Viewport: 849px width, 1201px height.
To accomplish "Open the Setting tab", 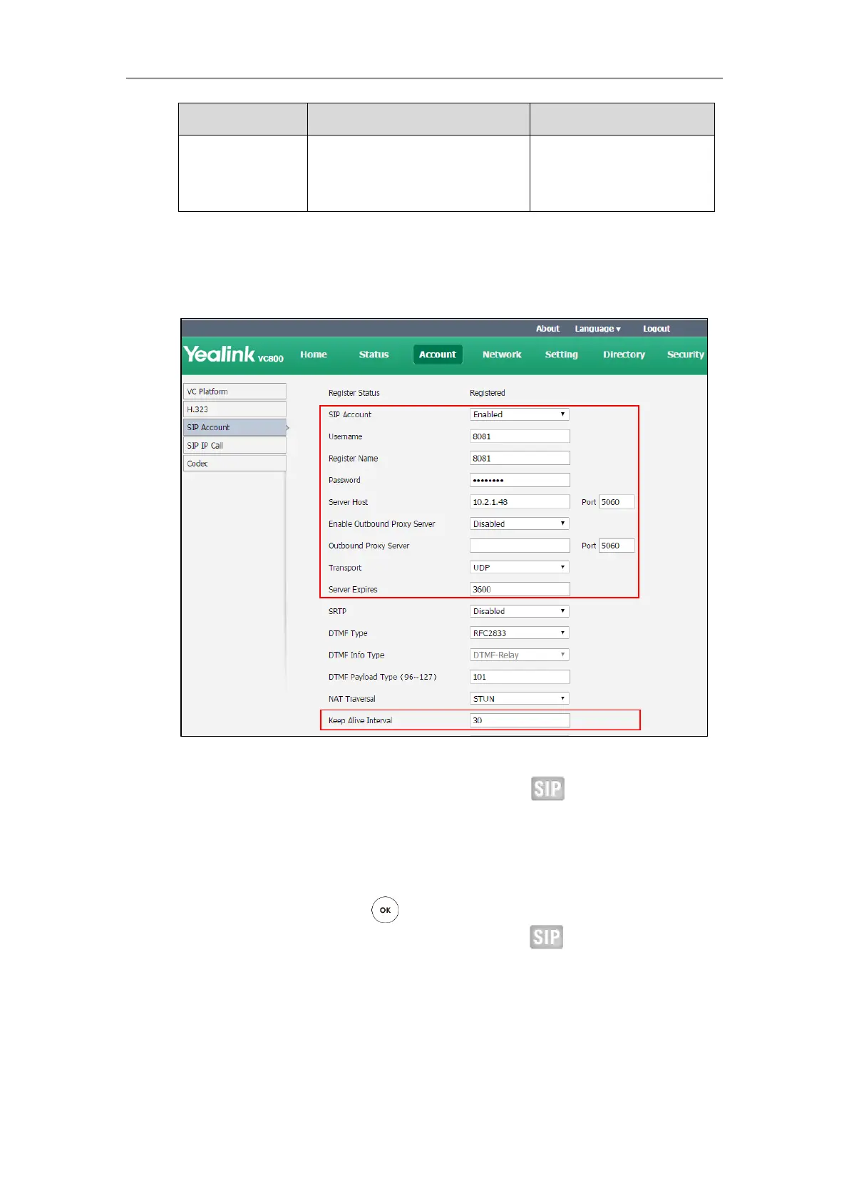I will pos(562,354).
